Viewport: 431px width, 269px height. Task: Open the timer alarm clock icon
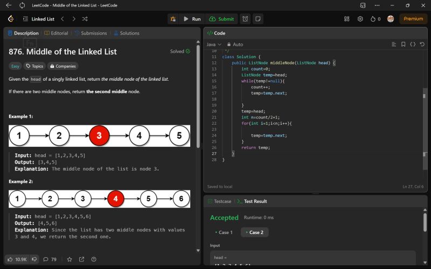[245, 19]
